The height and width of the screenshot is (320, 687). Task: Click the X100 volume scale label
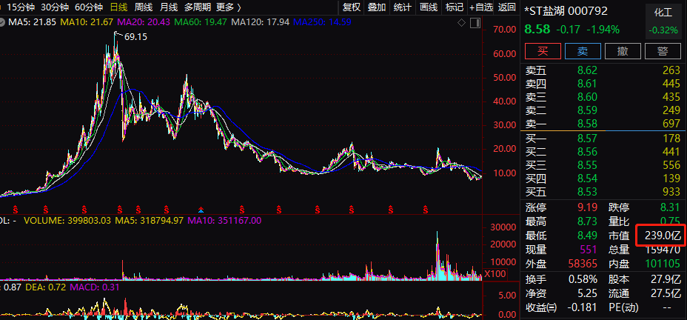pyautogui.click(x=495, y=274)
